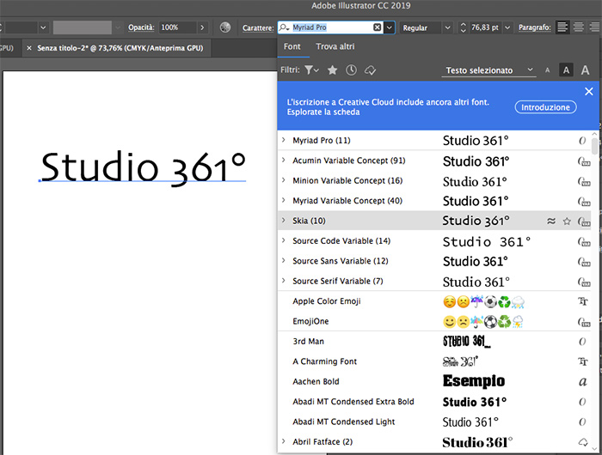Open the opacity slider arrow

202,27
